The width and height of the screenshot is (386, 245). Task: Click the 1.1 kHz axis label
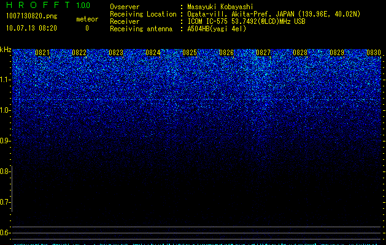(x=5, y=80)
